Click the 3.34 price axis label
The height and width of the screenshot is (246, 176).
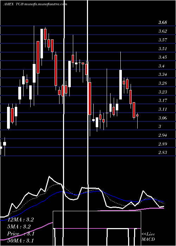pyautogui.click(x=163, y=75)
